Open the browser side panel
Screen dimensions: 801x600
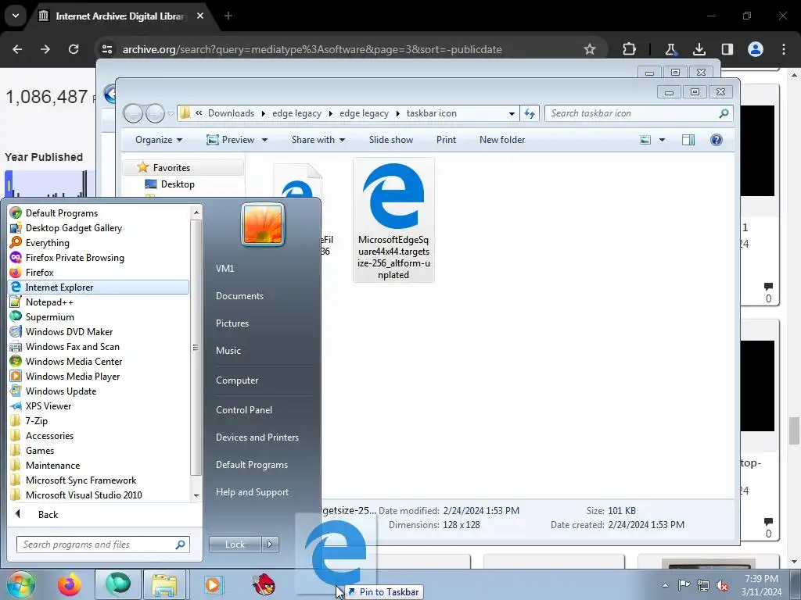(x=727, y=49)
